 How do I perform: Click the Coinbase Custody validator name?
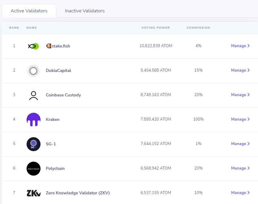(63, 95)
